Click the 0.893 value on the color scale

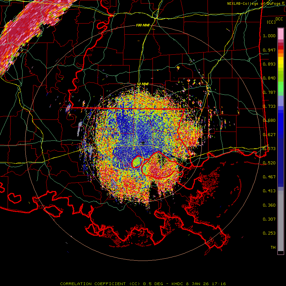coord(269,64)
